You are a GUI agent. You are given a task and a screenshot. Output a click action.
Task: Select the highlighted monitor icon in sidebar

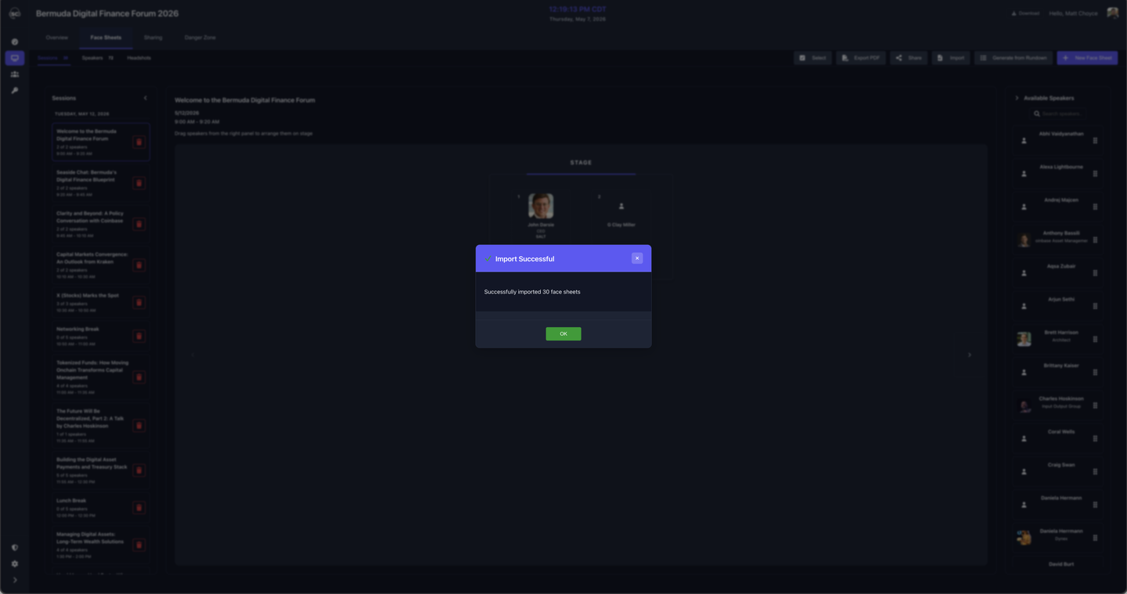pos(15,58)
